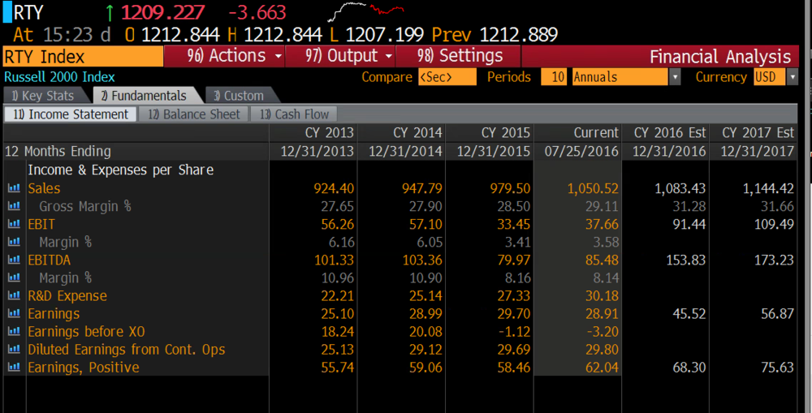Open the Currency USD dropdown arrow
Image resolution: width=812 pixels, height=413 pixels.
point(793,77)
